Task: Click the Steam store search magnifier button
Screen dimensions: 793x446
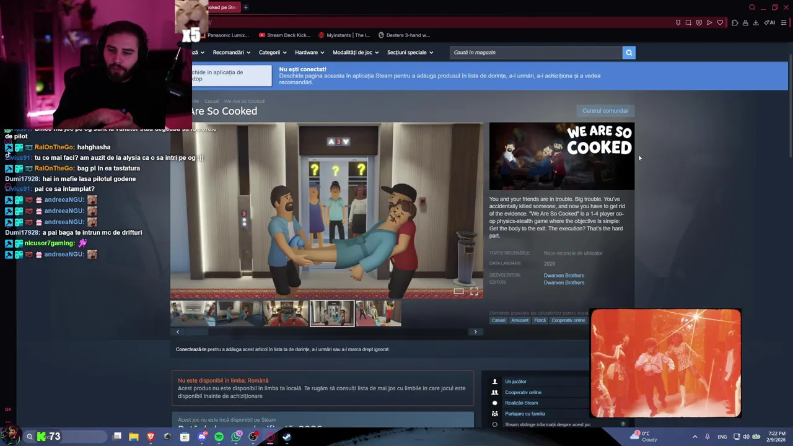Action: [629, 53]
